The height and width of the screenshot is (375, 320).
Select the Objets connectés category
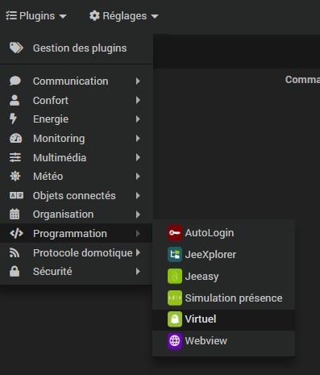[77, 196]
